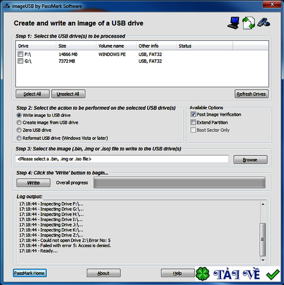Click the imageUSB title bar app icon
This screenshot has width=284, height=285.
(6, 6)
